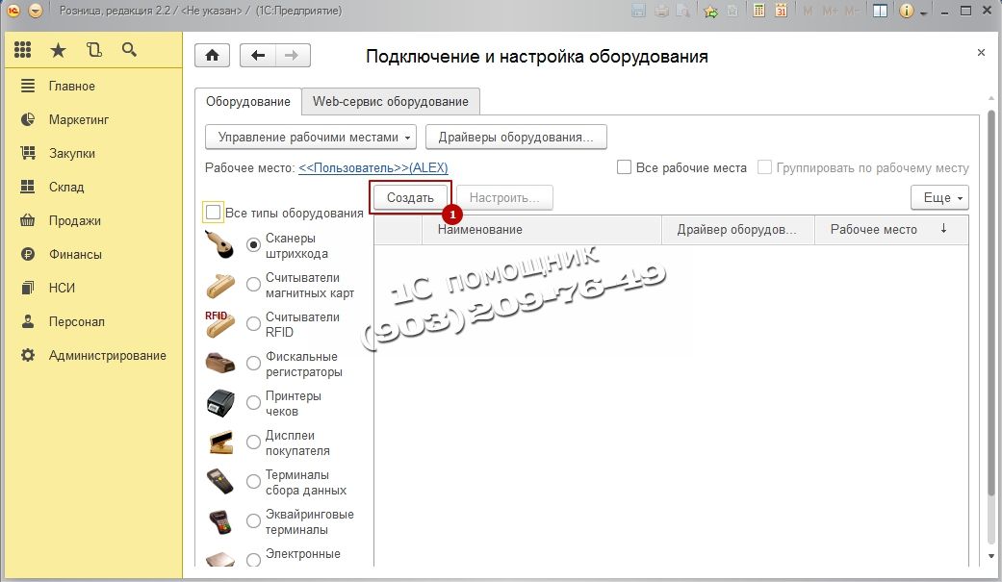Open the sections menu grid icon
This screenshot has height=582, width=1002.
tap(23, 50)
